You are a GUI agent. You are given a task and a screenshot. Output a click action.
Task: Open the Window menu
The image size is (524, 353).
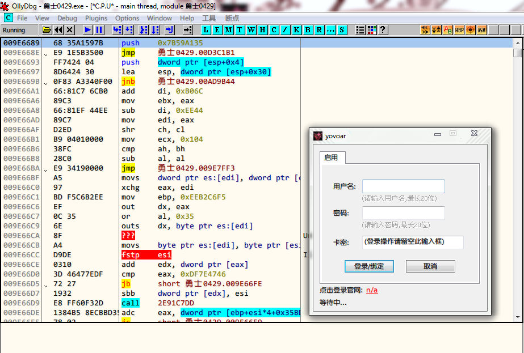(x=160, y=18)
